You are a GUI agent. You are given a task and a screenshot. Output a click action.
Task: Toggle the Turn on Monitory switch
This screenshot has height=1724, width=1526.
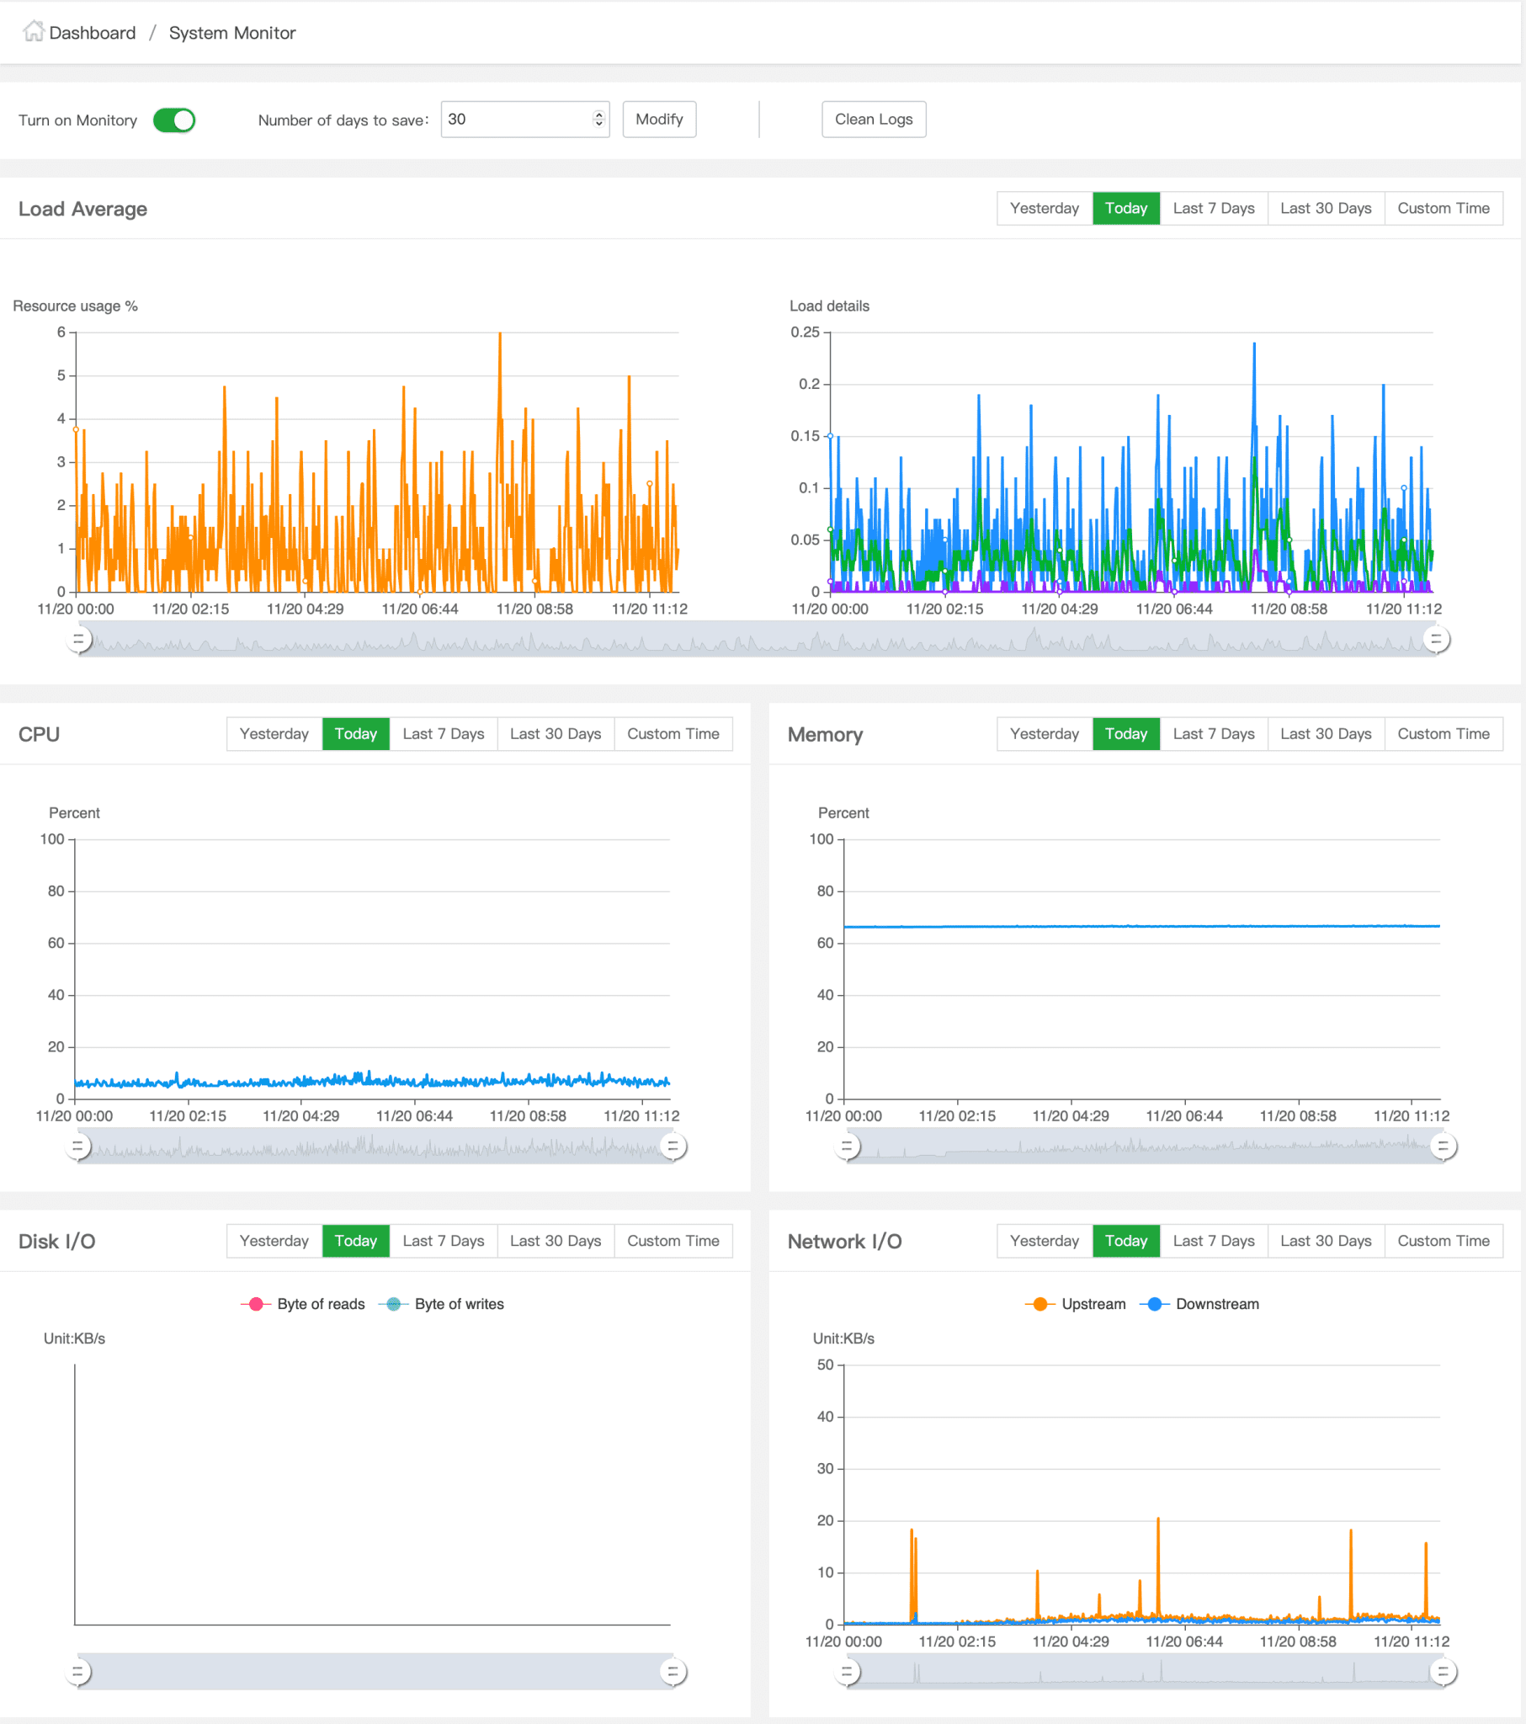pyautogui.click(x=173, y=120)
